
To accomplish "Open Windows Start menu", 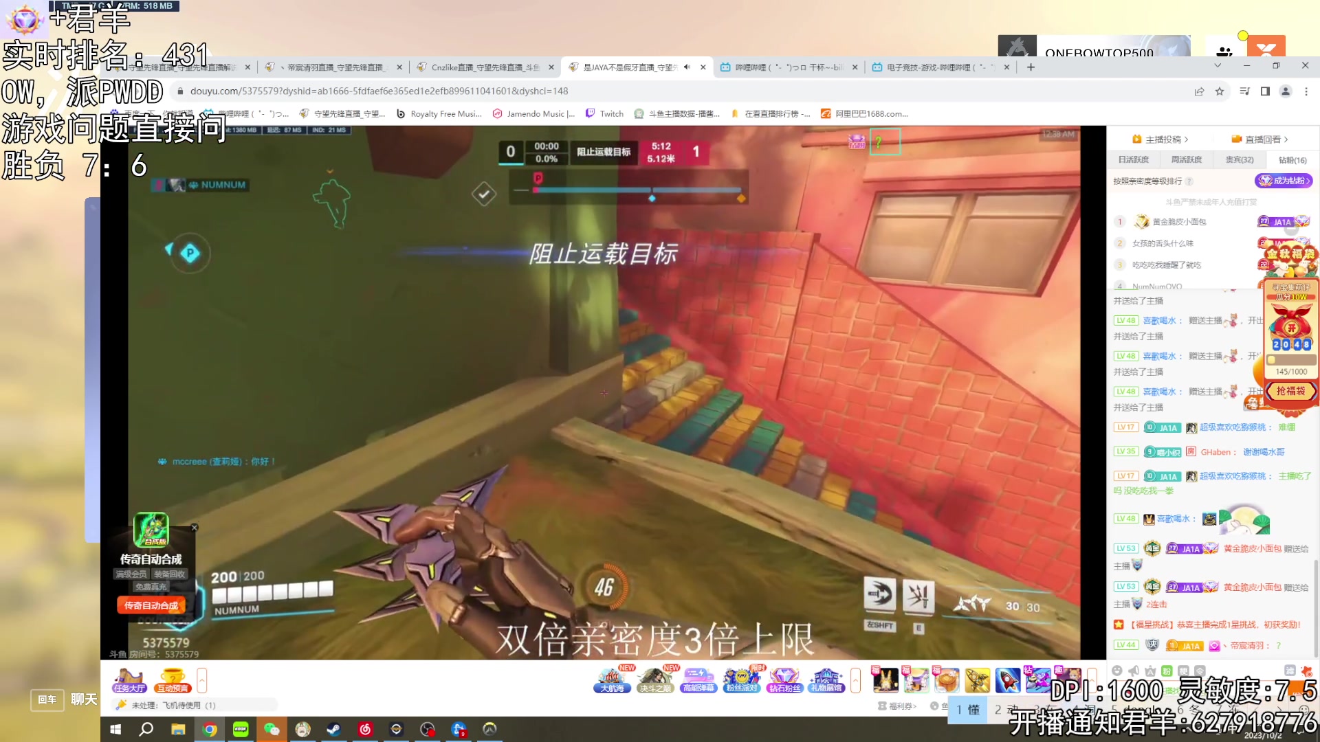I will (115, 729).
